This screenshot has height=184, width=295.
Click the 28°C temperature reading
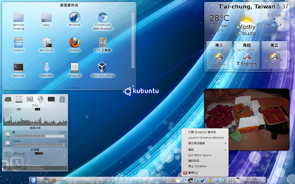(219, 18)
